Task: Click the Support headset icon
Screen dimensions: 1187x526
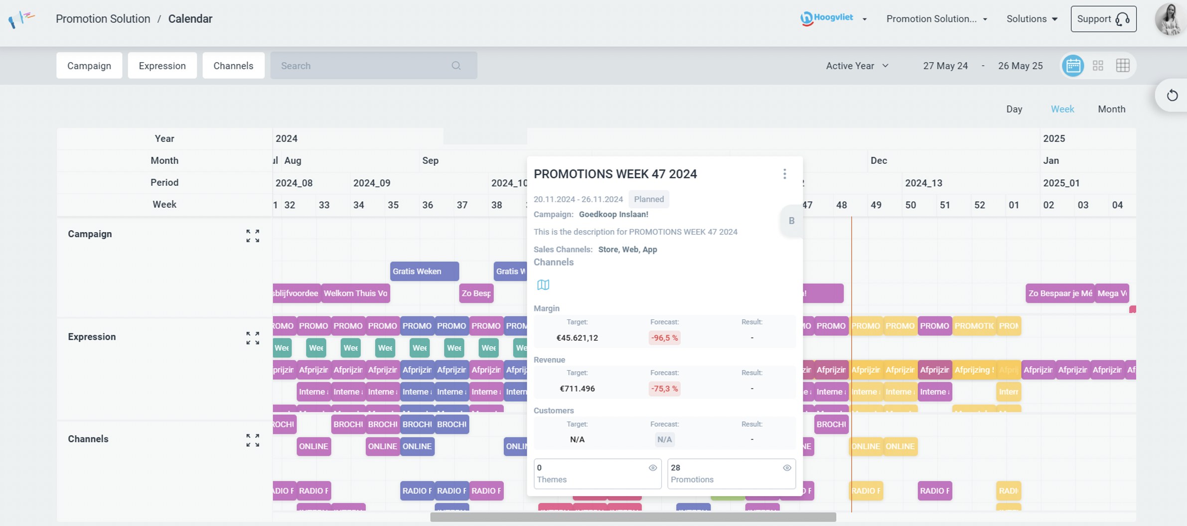Action: 1121,19
